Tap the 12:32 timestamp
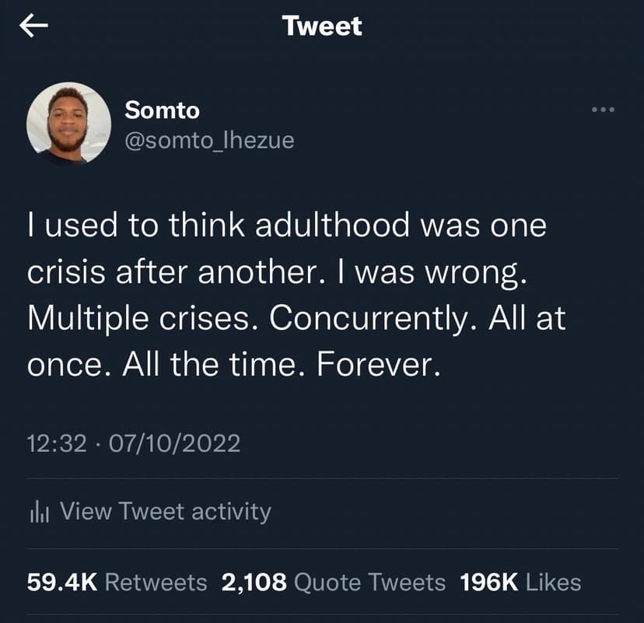This screenshot has height=623, width=644. [58, 443]
